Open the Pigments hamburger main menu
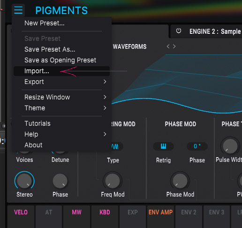The image size is (242, 228). coord(18,10)
